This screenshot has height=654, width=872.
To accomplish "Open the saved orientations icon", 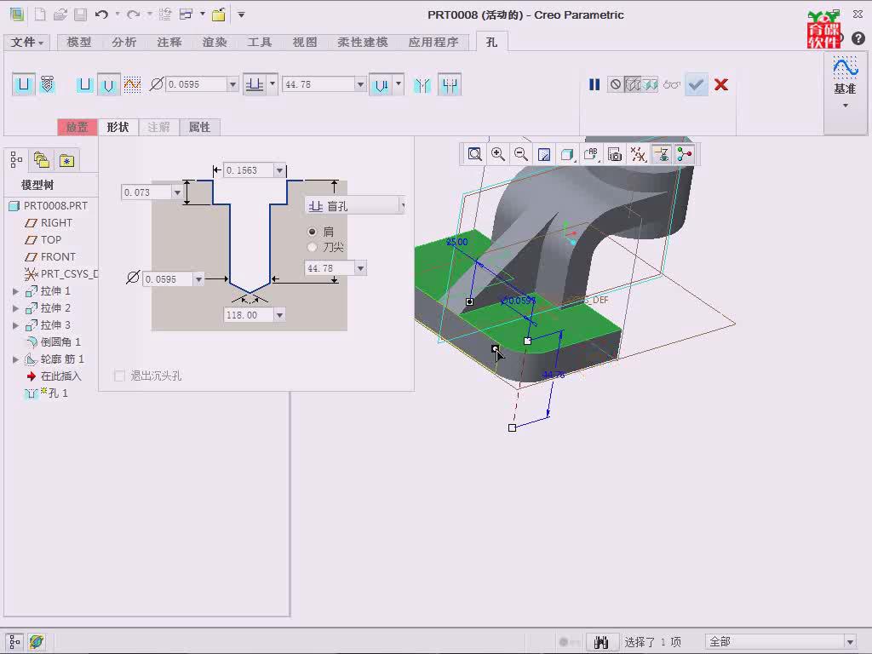I will (591, 154).
